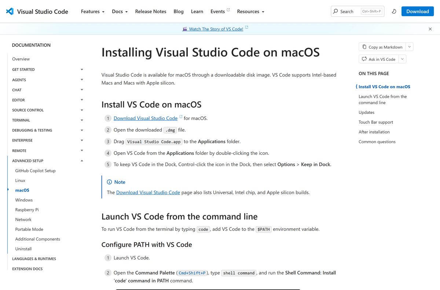Open Overview in documentation sidebar
Image resolution: width=440 pixels, height=290 pixels.
(x=21, y=59)
